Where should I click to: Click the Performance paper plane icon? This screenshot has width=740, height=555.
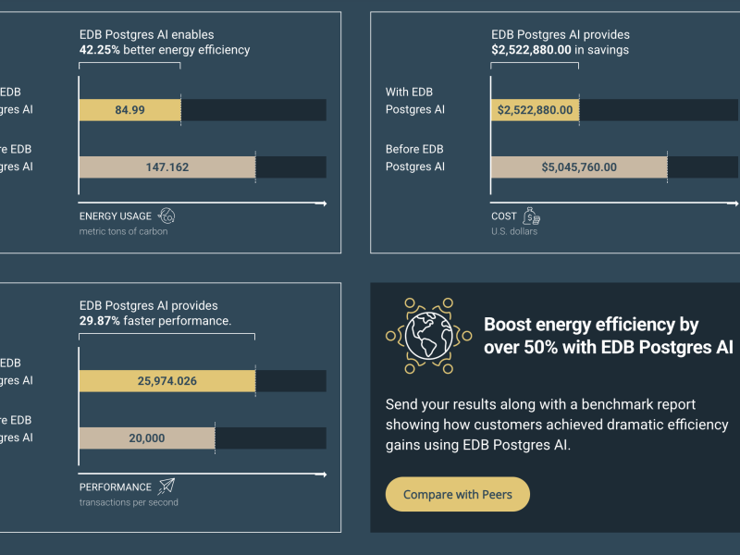coord(166,487)
